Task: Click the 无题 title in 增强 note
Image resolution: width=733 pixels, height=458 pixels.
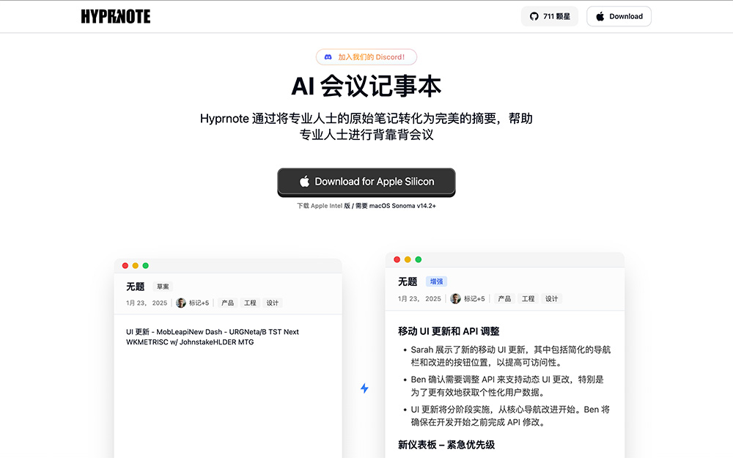Action: 407,281
